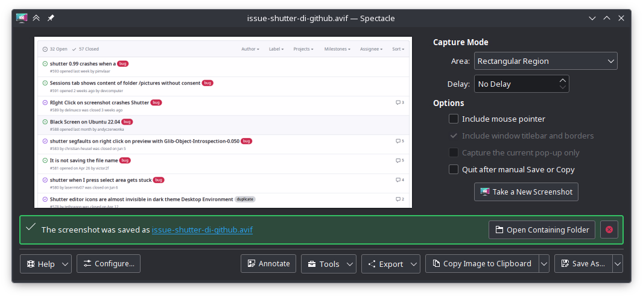
Task: Click the Spectacle app icon in titlebar
Action: tap(21, 18)
